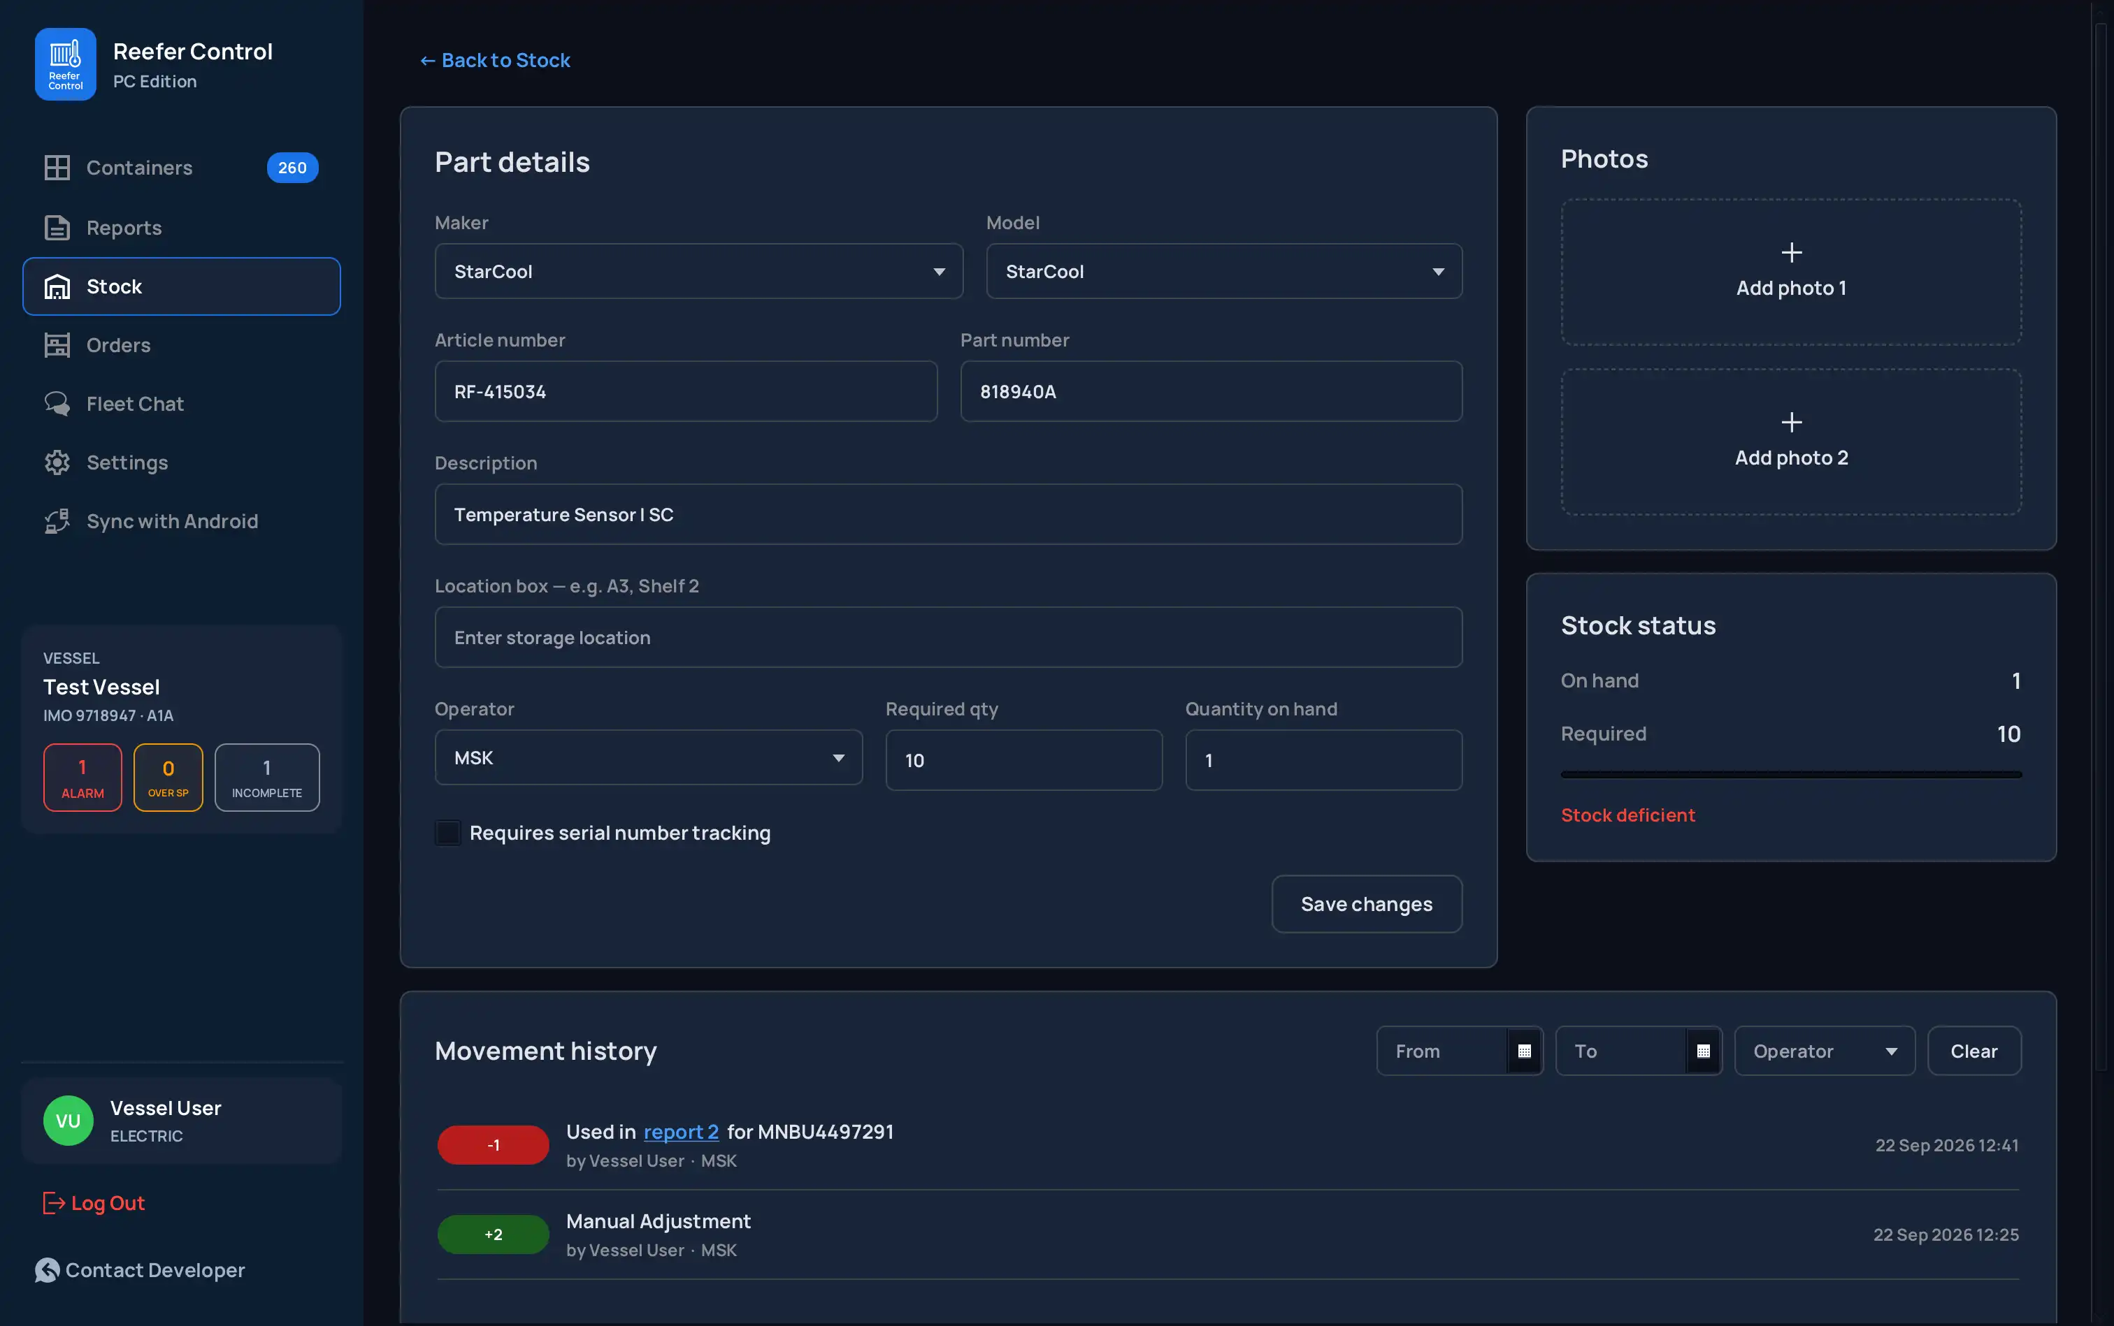Screen dimensions: 2114x1326
Task: Click the VU user avatar
Action: click(x=69, y=1121)
